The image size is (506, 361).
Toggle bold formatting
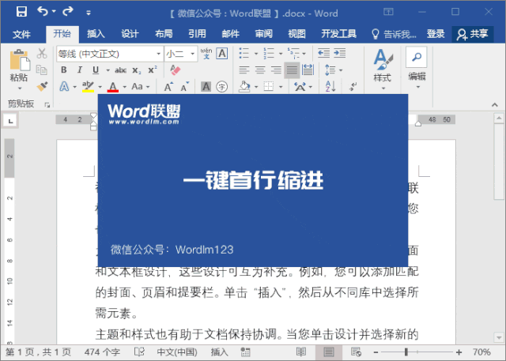coord(64,70)
